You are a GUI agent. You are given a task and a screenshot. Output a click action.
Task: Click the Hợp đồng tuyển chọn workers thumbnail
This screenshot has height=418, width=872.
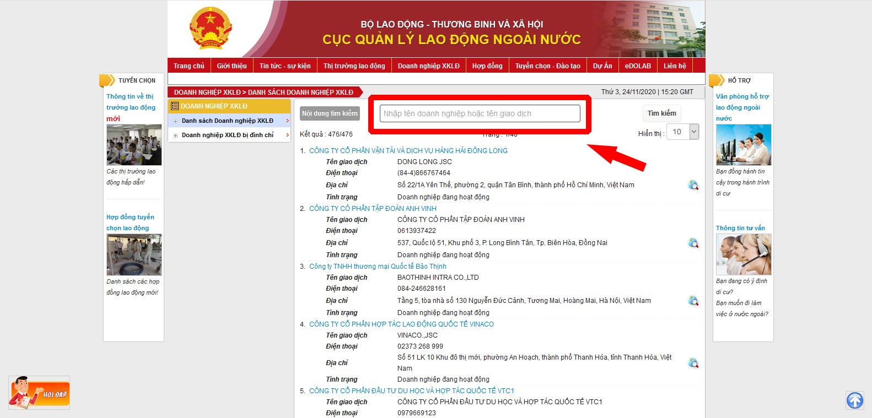pos(134,254)
